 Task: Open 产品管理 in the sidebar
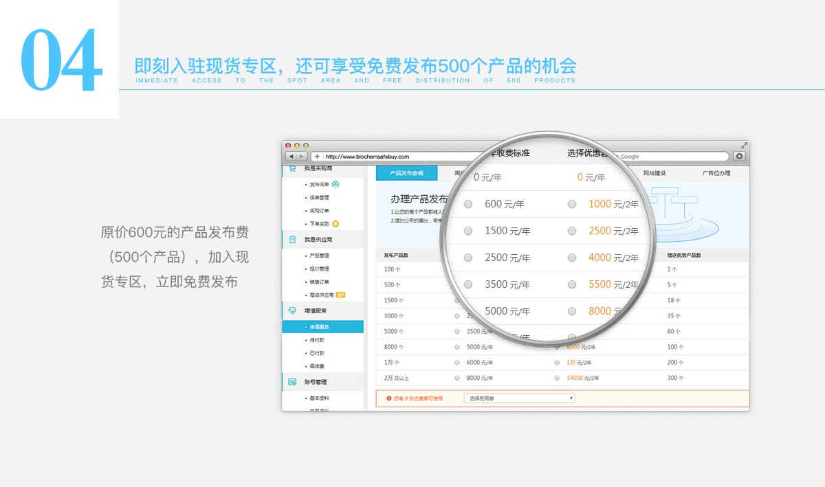[319, 256]
